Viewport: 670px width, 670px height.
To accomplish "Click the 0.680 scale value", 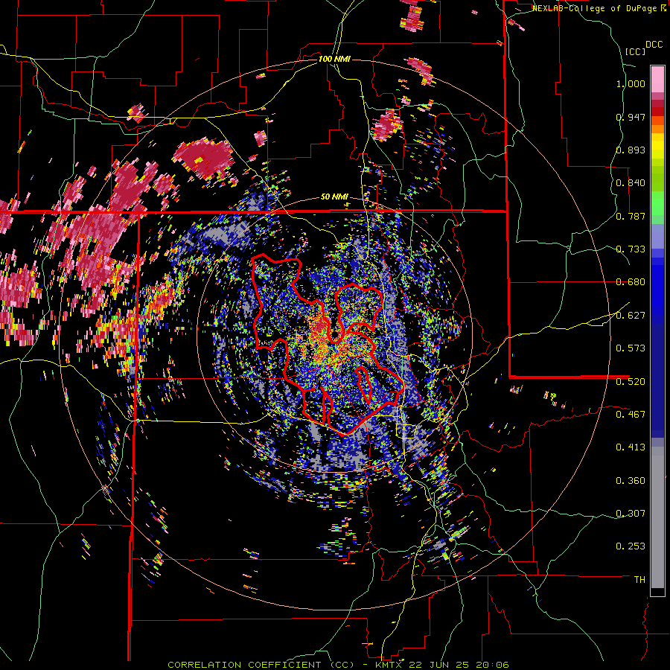I will pos(631,282).
